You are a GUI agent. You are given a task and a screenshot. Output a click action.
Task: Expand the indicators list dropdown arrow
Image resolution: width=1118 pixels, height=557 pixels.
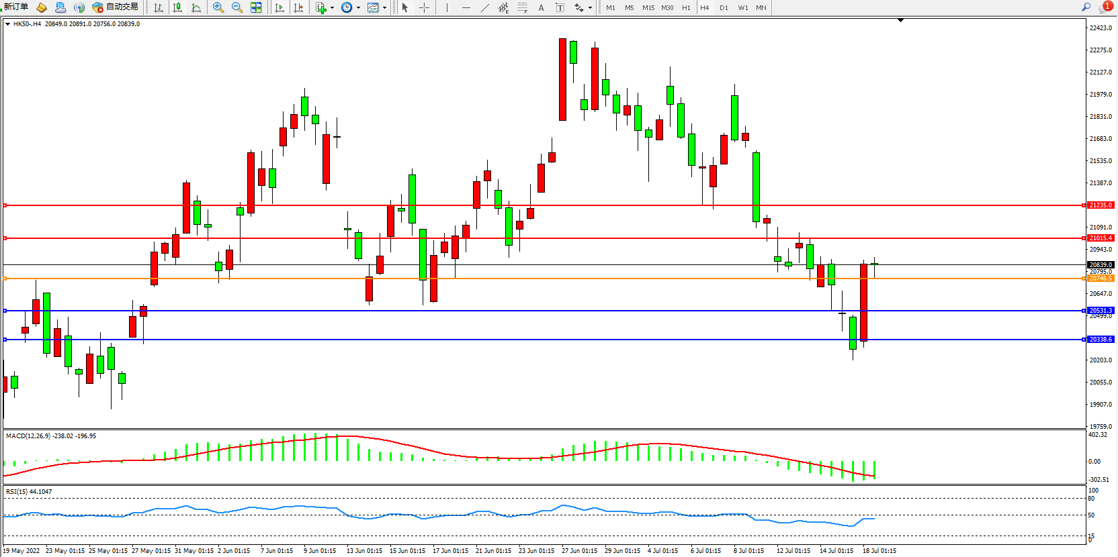(x=332, y=8)
